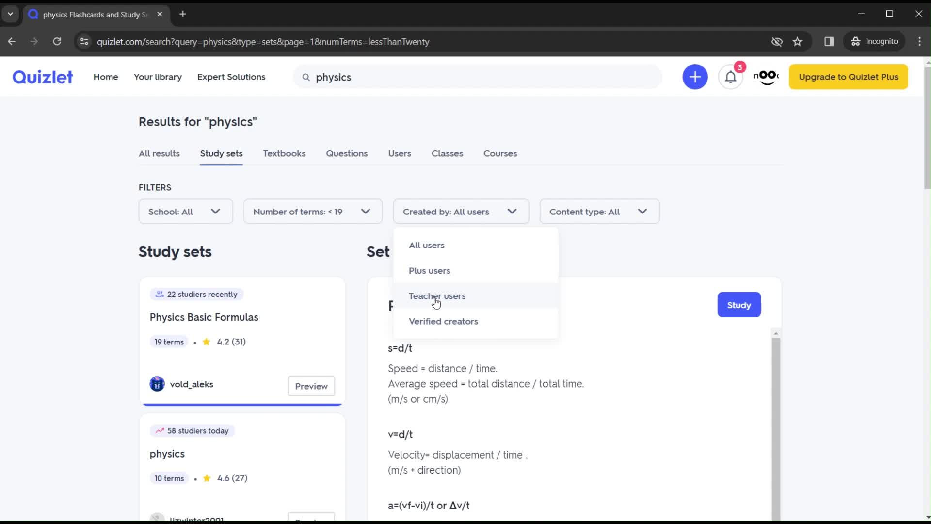Click the third-party cookies blocked eye icon
The image size is (931, 524).
(x=777, y=41)
